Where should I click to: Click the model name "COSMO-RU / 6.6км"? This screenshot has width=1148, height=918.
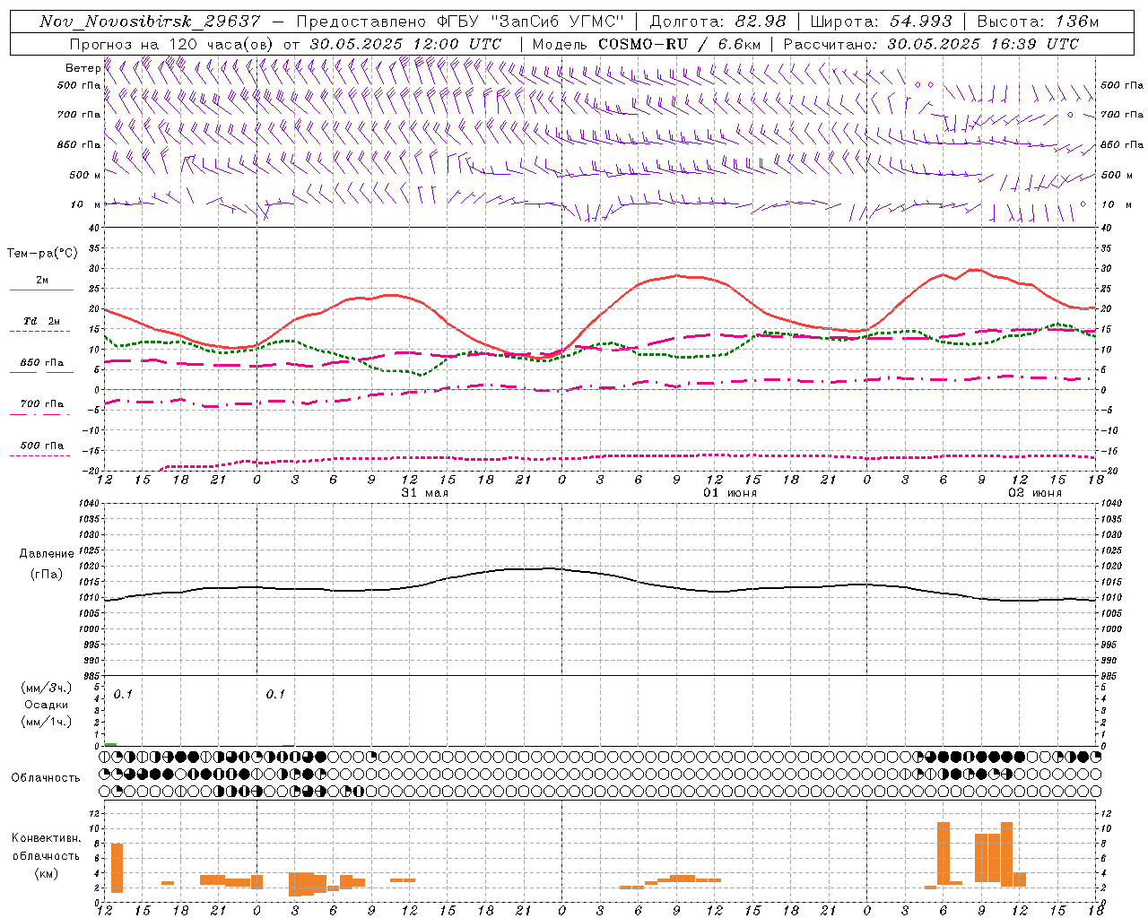click(x=679, y=44)
